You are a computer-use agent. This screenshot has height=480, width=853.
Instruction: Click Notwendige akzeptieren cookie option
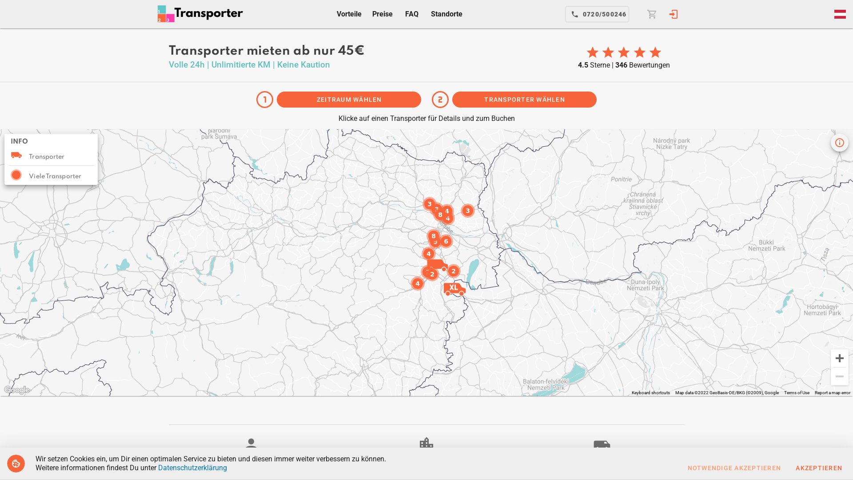coord(734,468)
